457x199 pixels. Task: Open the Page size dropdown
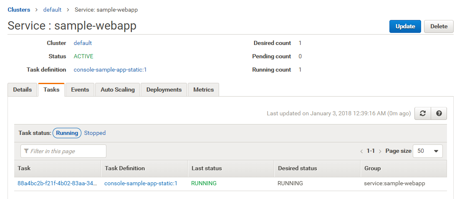pyautogui.click(x=427, y=151)
